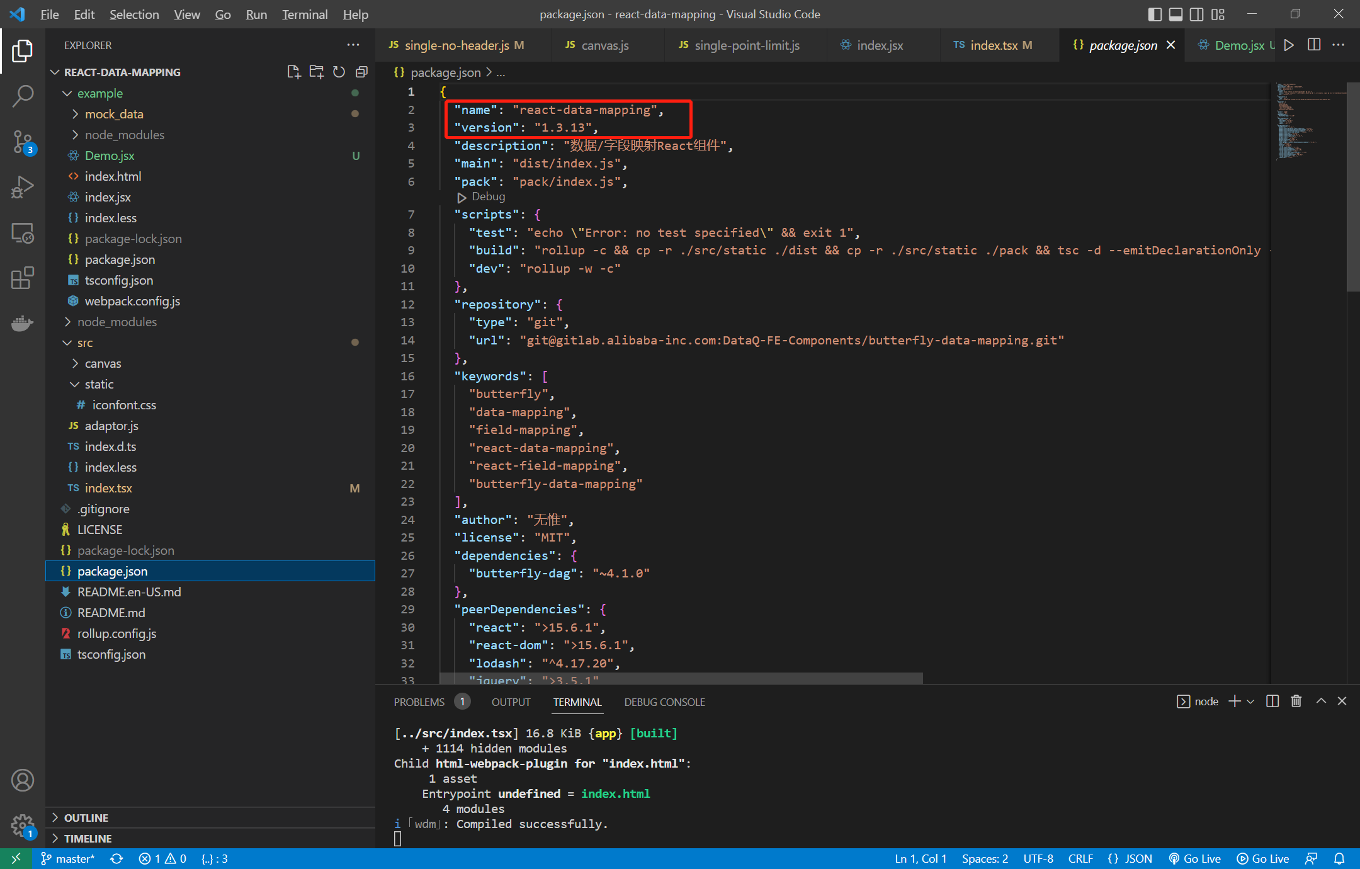The width and height of the screenshot is (1360, 869).
Task: Collapse all folders in explorer
Action: (361, 72)
